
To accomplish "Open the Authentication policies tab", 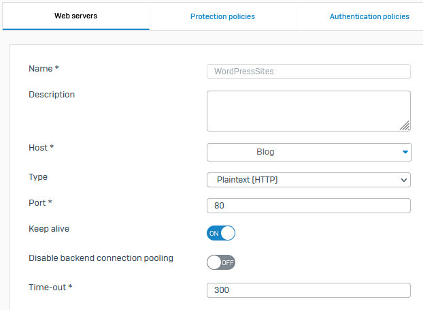I will 369,16.
